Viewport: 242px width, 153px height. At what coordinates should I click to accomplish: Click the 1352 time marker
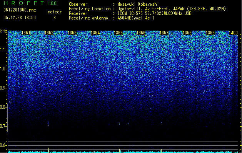coord(49,33)
